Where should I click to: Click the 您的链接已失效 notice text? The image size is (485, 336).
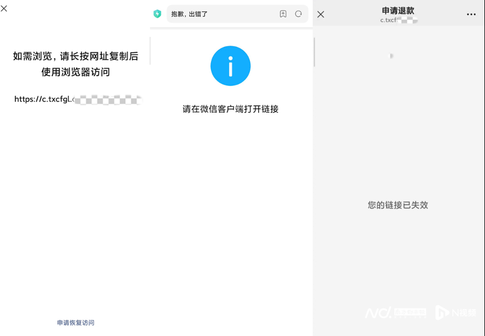click(397, 205)
